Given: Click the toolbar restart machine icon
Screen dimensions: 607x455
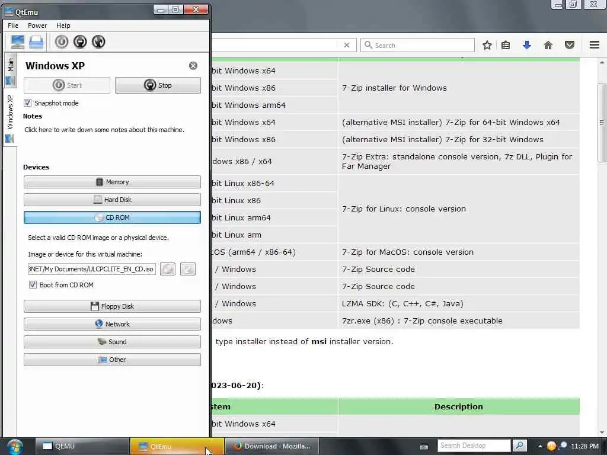Looking at the screenshot, I should click(98, 41).
